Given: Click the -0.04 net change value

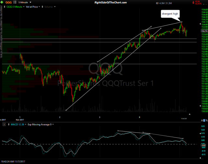Looking at the screenshot, I should (x=198, y=1).
